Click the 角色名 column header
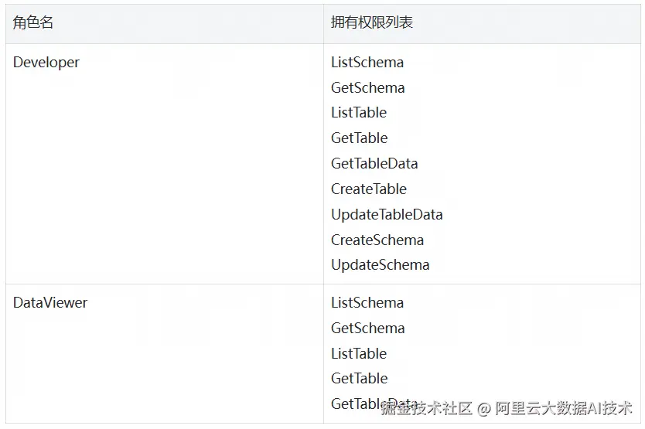 (33, 22)
